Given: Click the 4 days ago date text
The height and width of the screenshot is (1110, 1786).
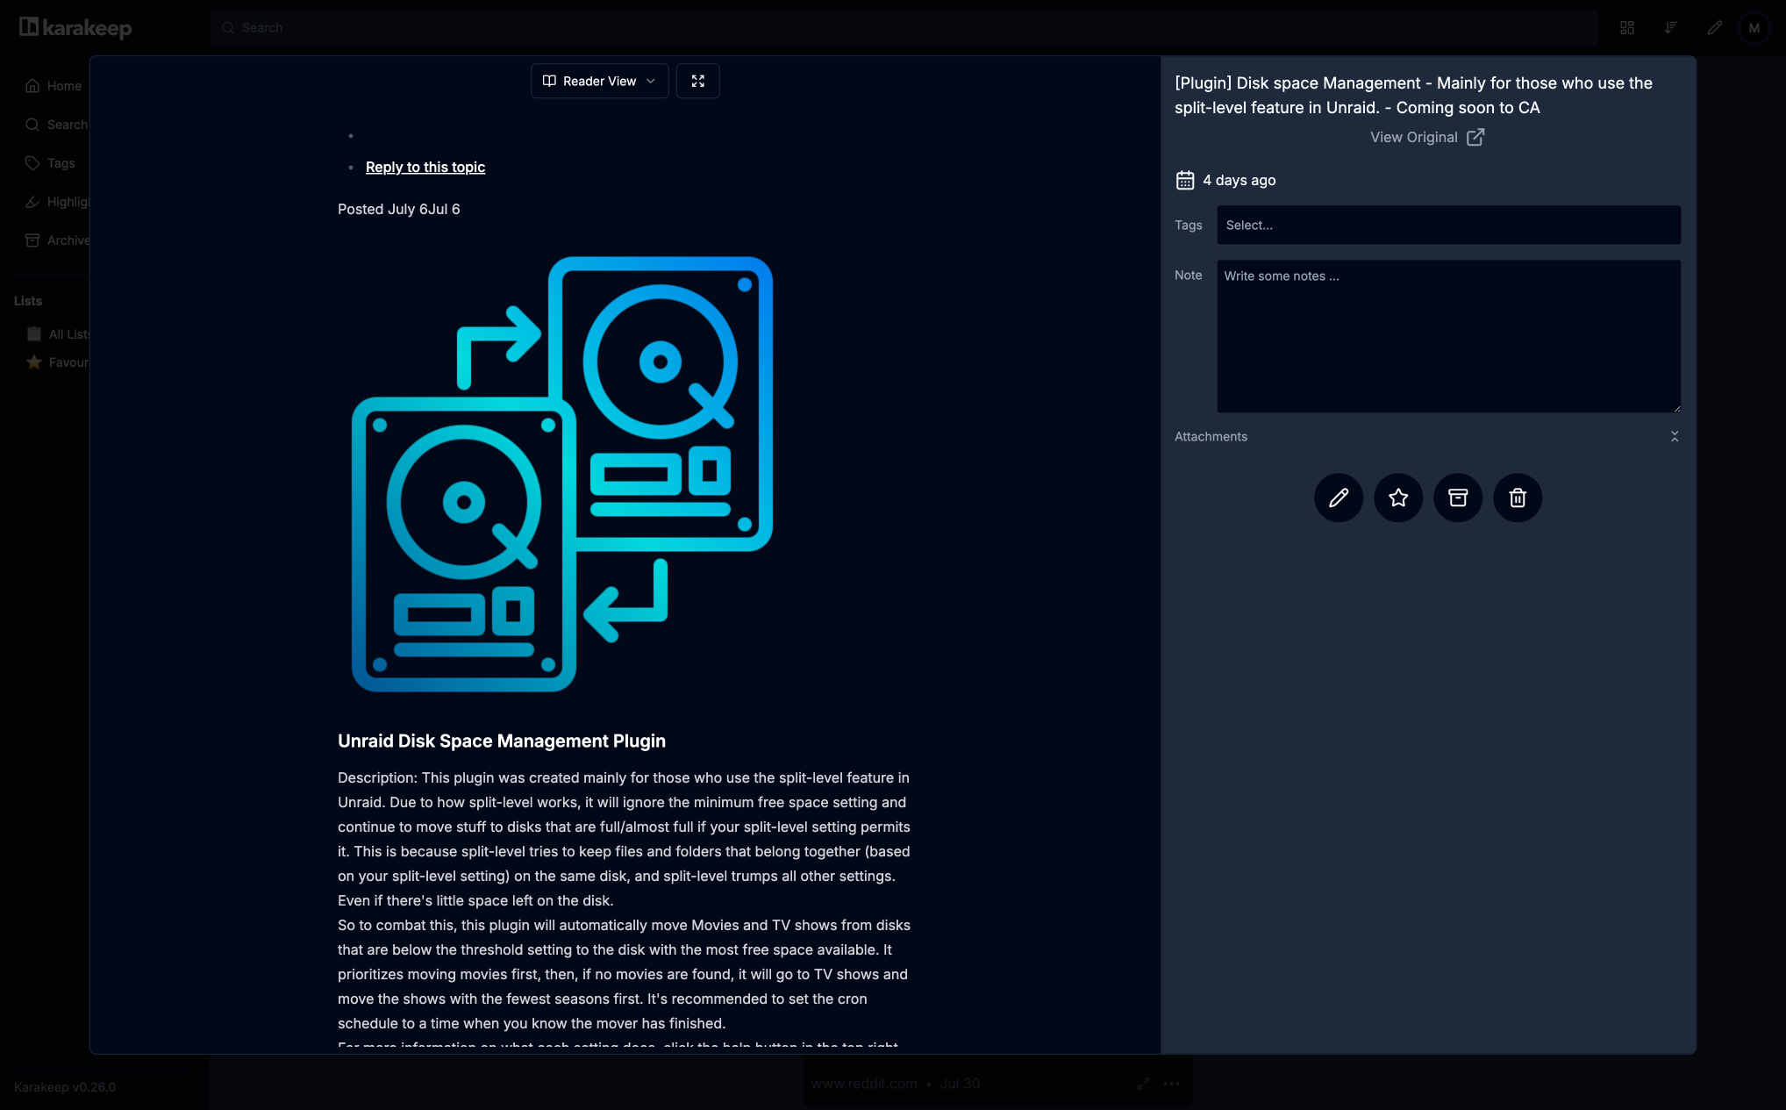Looking at the screenshot, I should (x=1239, y=180).
